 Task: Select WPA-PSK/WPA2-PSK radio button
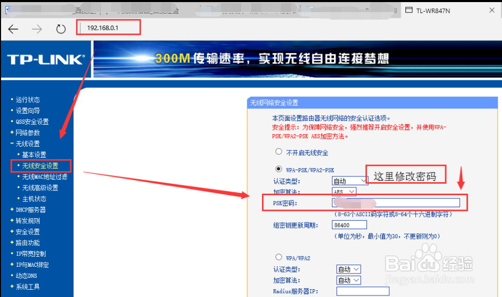279,169
